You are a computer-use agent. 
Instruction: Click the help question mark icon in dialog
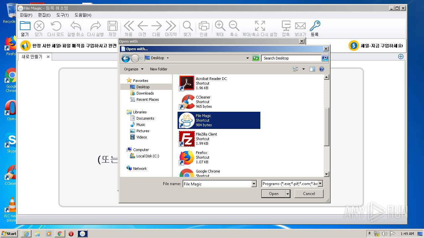[x=321, y=69]
